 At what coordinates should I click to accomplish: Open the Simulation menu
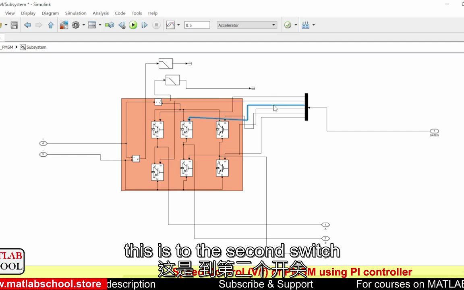coord(76,13)
